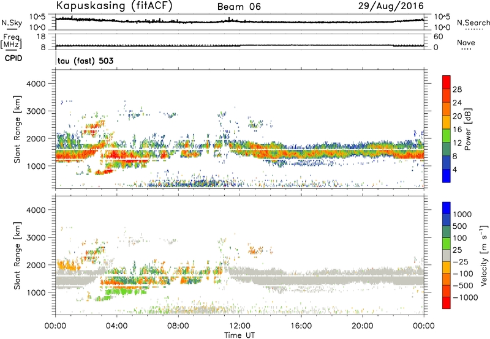Click the 'Beam 06' label
The width and height of the screenshot is (490, 339).
pos(239,7)
